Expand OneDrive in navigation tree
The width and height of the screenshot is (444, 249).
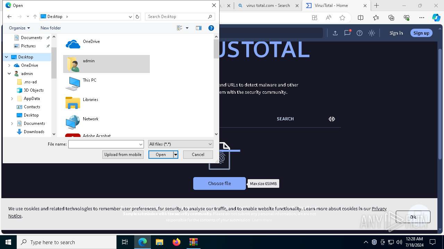[x=9, y=65]
